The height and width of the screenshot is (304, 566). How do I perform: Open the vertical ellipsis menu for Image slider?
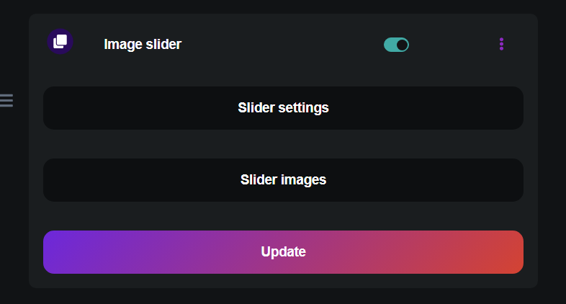[x=501, y=44]
